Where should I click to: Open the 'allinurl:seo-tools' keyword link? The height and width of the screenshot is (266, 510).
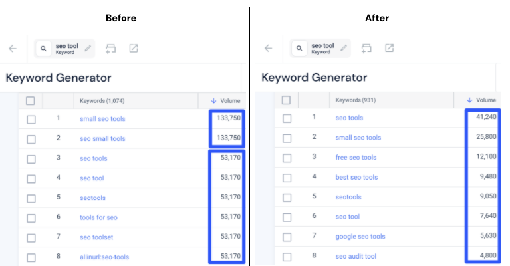tap(104, 257)
